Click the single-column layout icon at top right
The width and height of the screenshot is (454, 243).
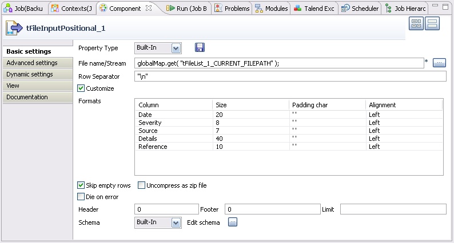point(432,24)
